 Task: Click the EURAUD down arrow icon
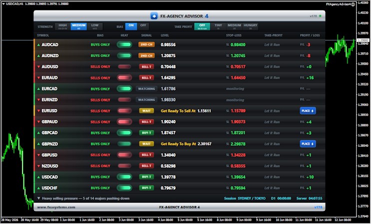point(38,78)
